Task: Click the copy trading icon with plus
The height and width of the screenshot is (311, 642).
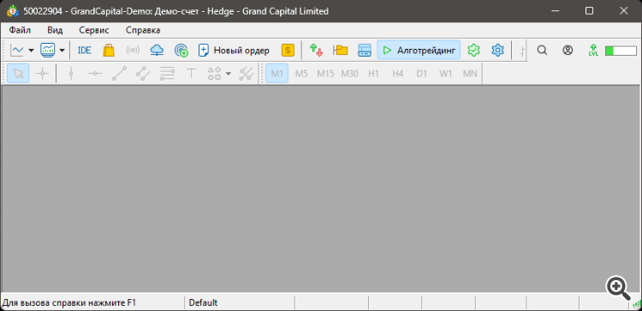Action: 181,51
